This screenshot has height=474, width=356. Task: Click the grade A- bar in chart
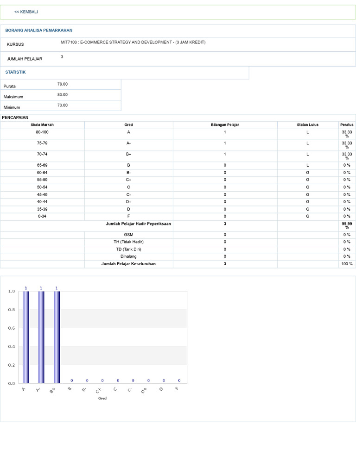click(41, 337)
